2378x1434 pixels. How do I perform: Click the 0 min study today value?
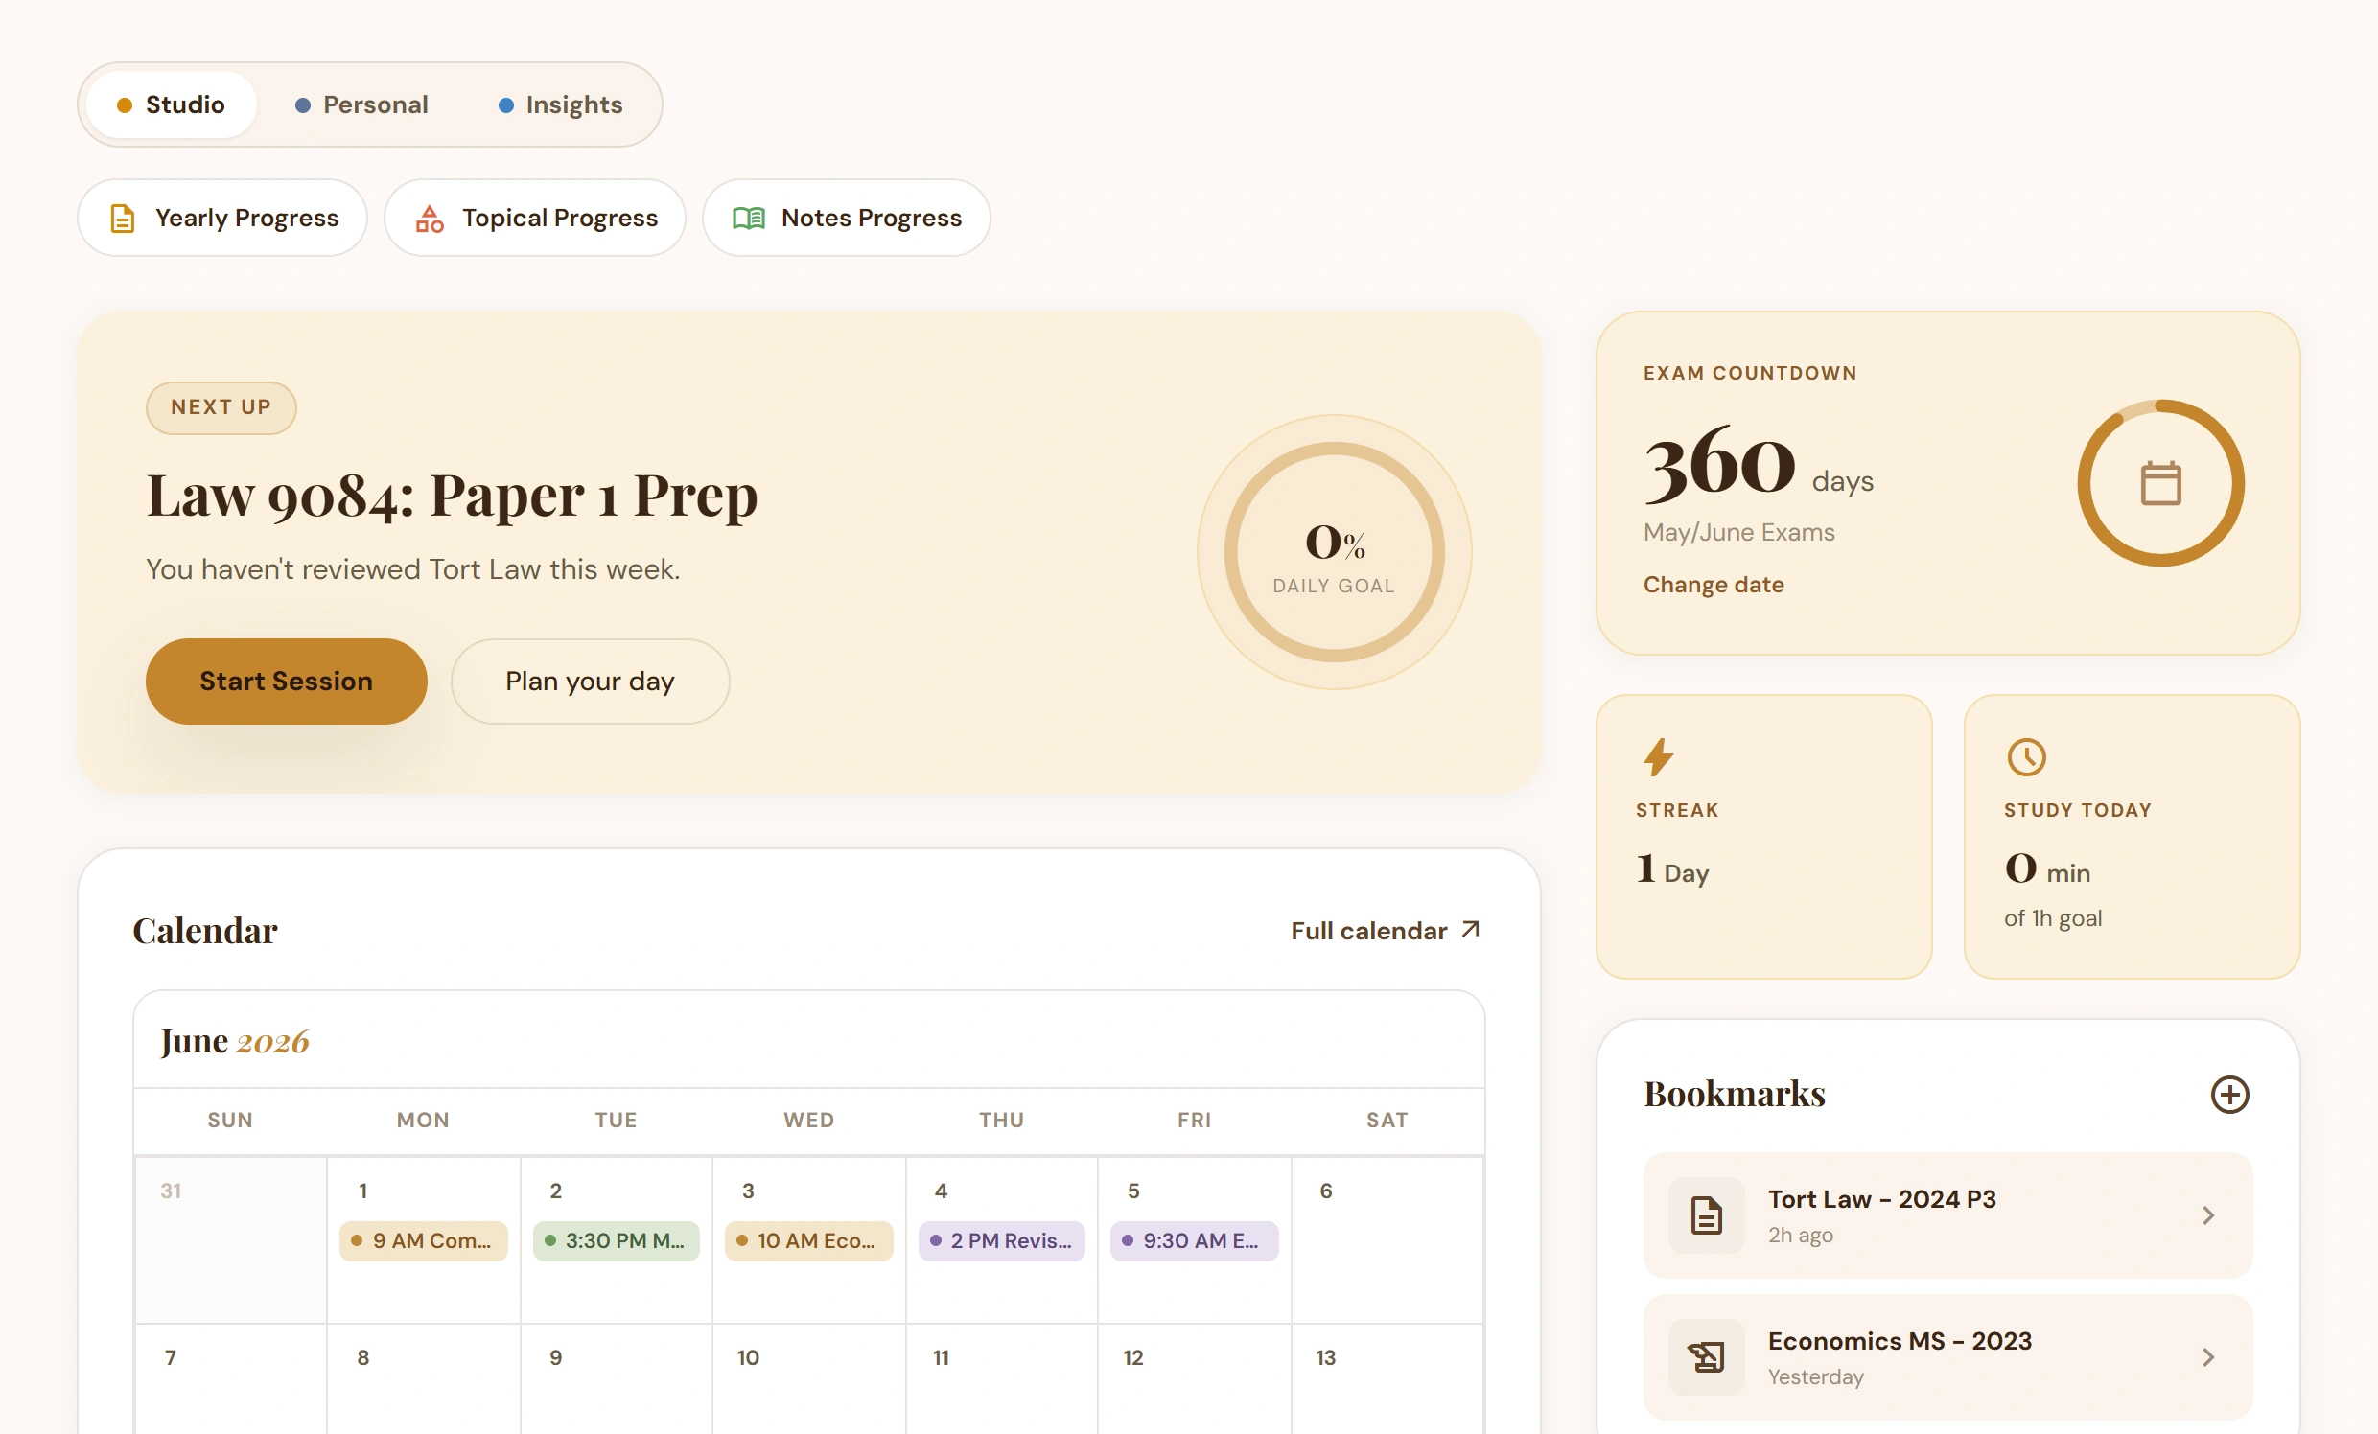[2047, 870]
